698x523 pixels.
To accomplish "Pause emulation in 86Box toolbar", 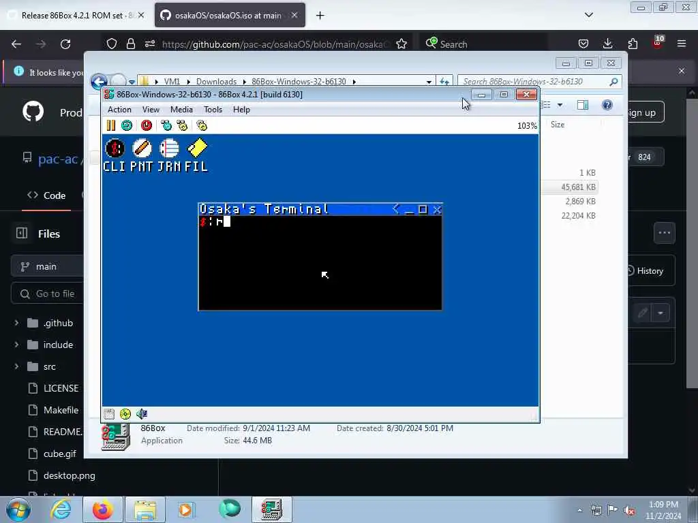I will 111,125.
